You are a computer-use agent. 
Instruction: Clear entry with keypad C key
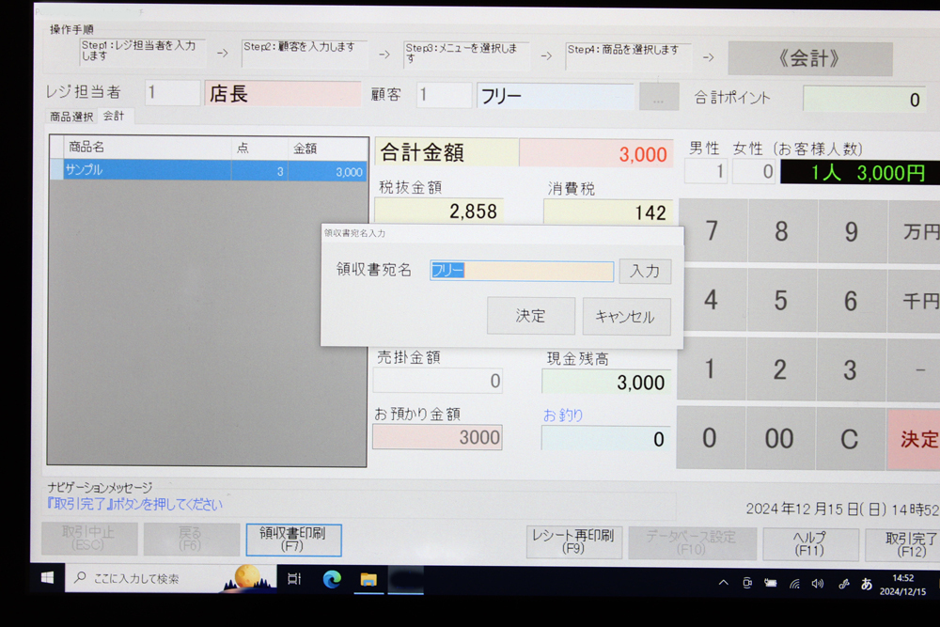click(850, 439)
